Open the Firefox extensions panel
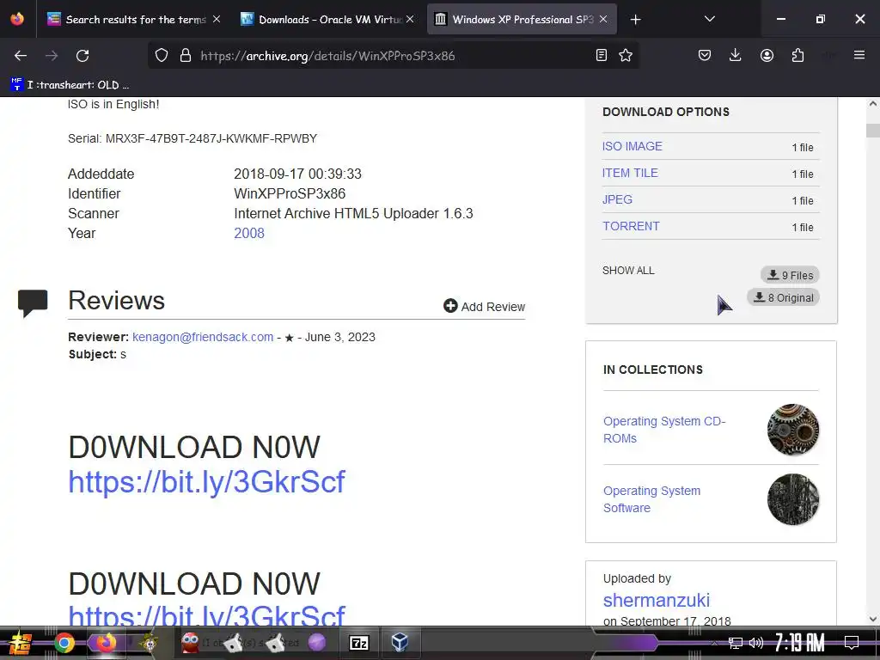Image resolution: width=880 pixels, height=660 pixels. [797, 55]
